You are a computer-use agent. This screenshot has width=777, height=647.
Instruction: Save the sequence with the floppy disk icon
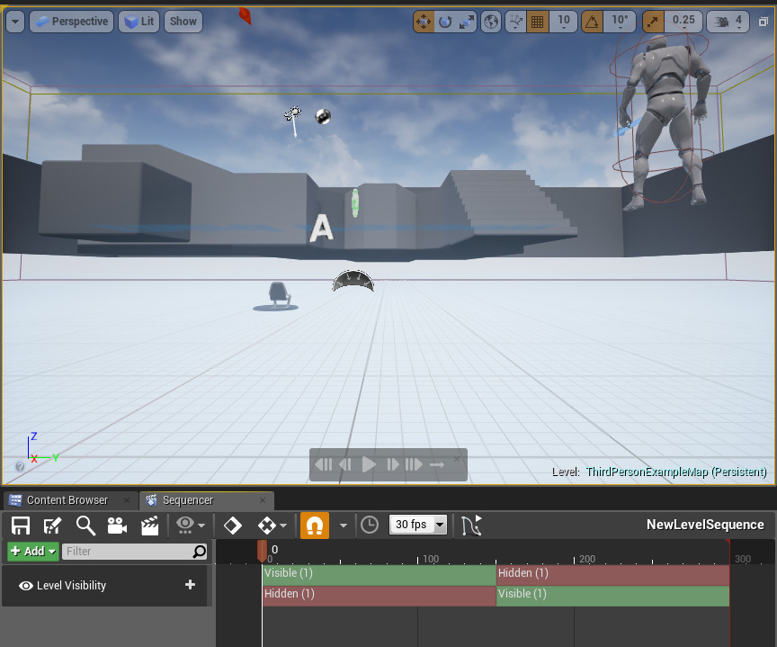click(x=21, y=526)
